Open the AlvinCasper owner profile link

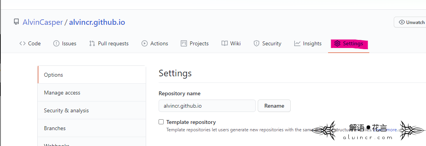pyautogui.click(x=42, y=22)
